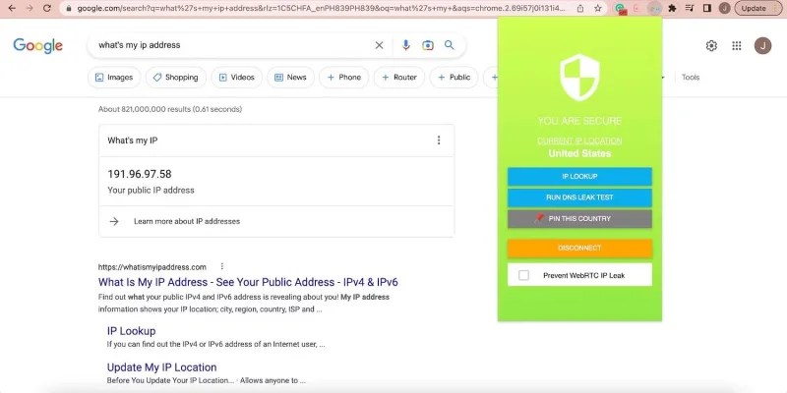
Task: Switch to the News tab
Action: 290,78
